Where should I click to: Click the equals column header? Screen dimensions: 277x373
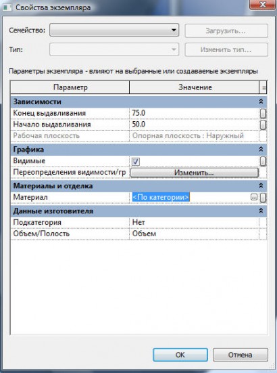[x=263, y=87]
